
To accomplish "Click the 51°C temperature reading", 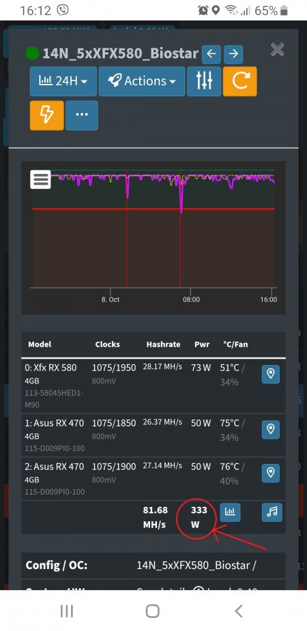I will (x=229, y=368).
